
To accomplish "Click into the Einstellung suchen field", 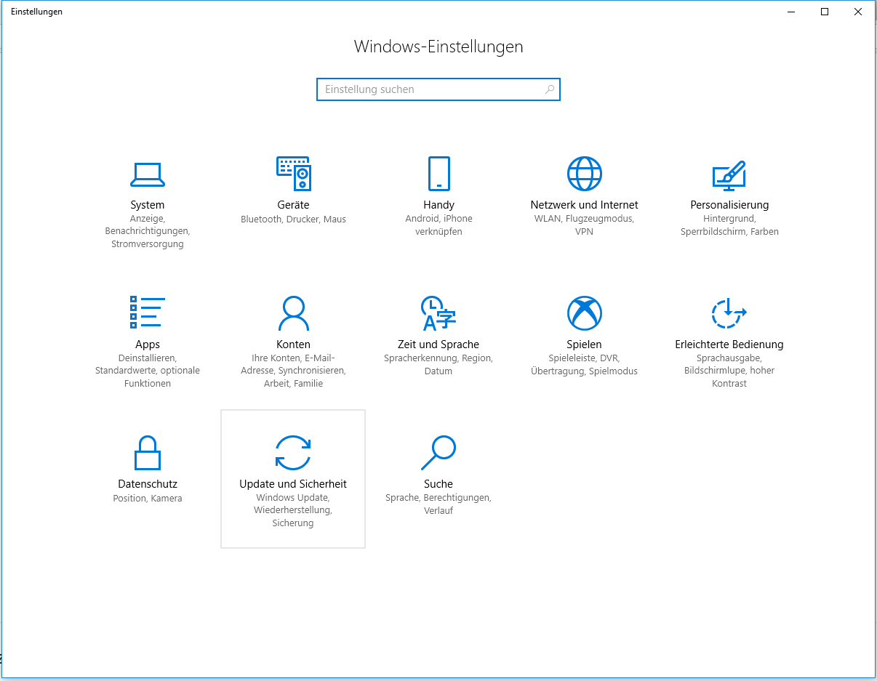I will [x=433, y=89].
